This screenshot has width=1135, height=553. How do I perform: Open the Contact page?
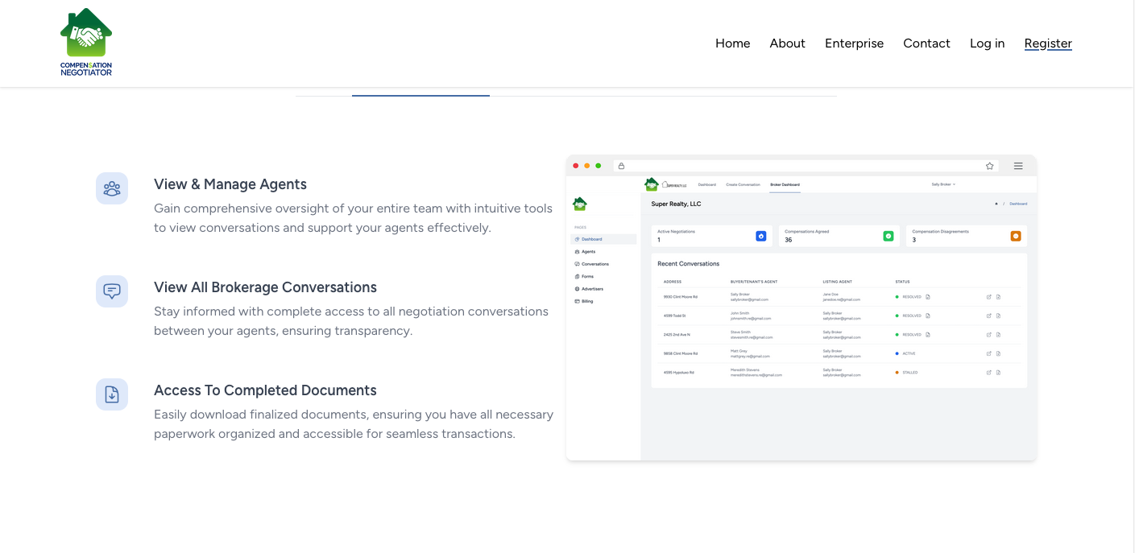[x=926, y=43]
